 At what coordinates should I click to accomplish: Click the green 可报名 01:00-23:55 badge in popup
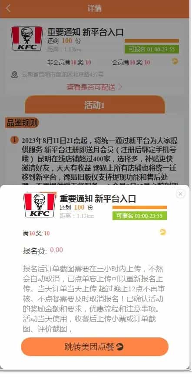click(x=139, y=216)
